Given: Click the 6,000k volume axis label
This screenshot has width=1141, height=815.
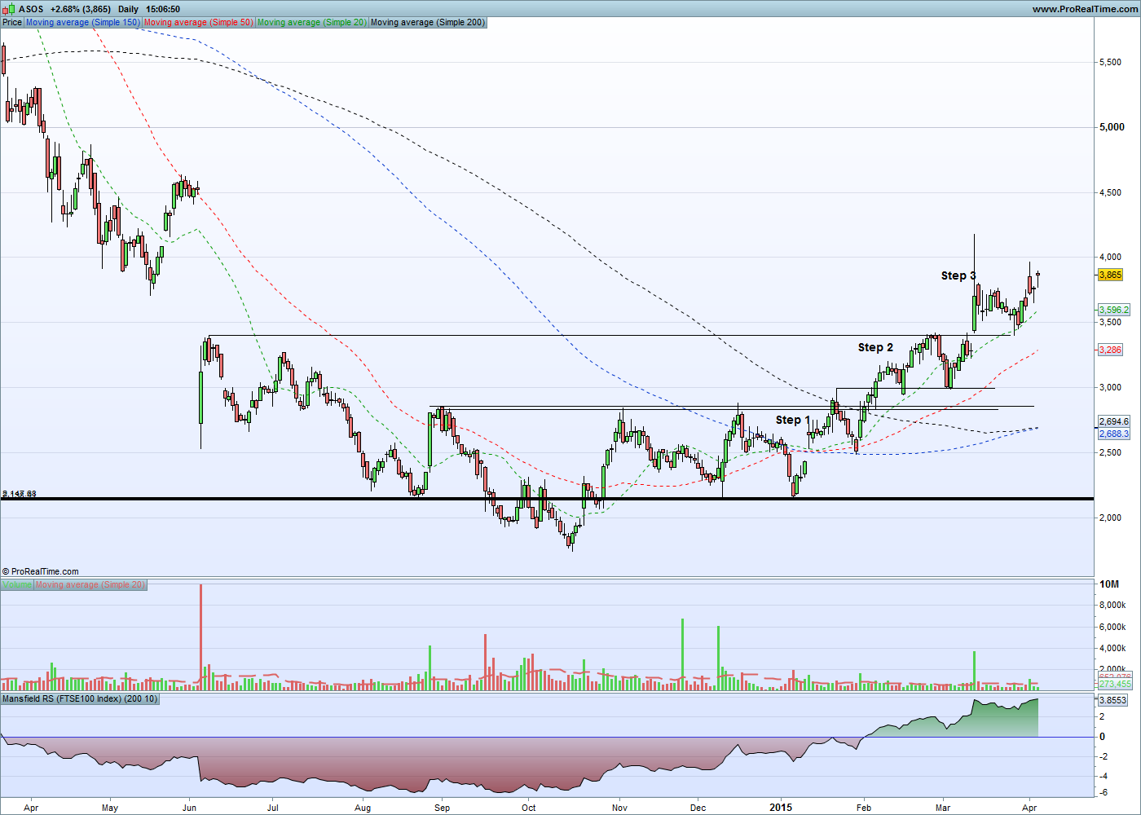Looking at the screenshot, I should pyautogui.click(x=1112, y=627).
